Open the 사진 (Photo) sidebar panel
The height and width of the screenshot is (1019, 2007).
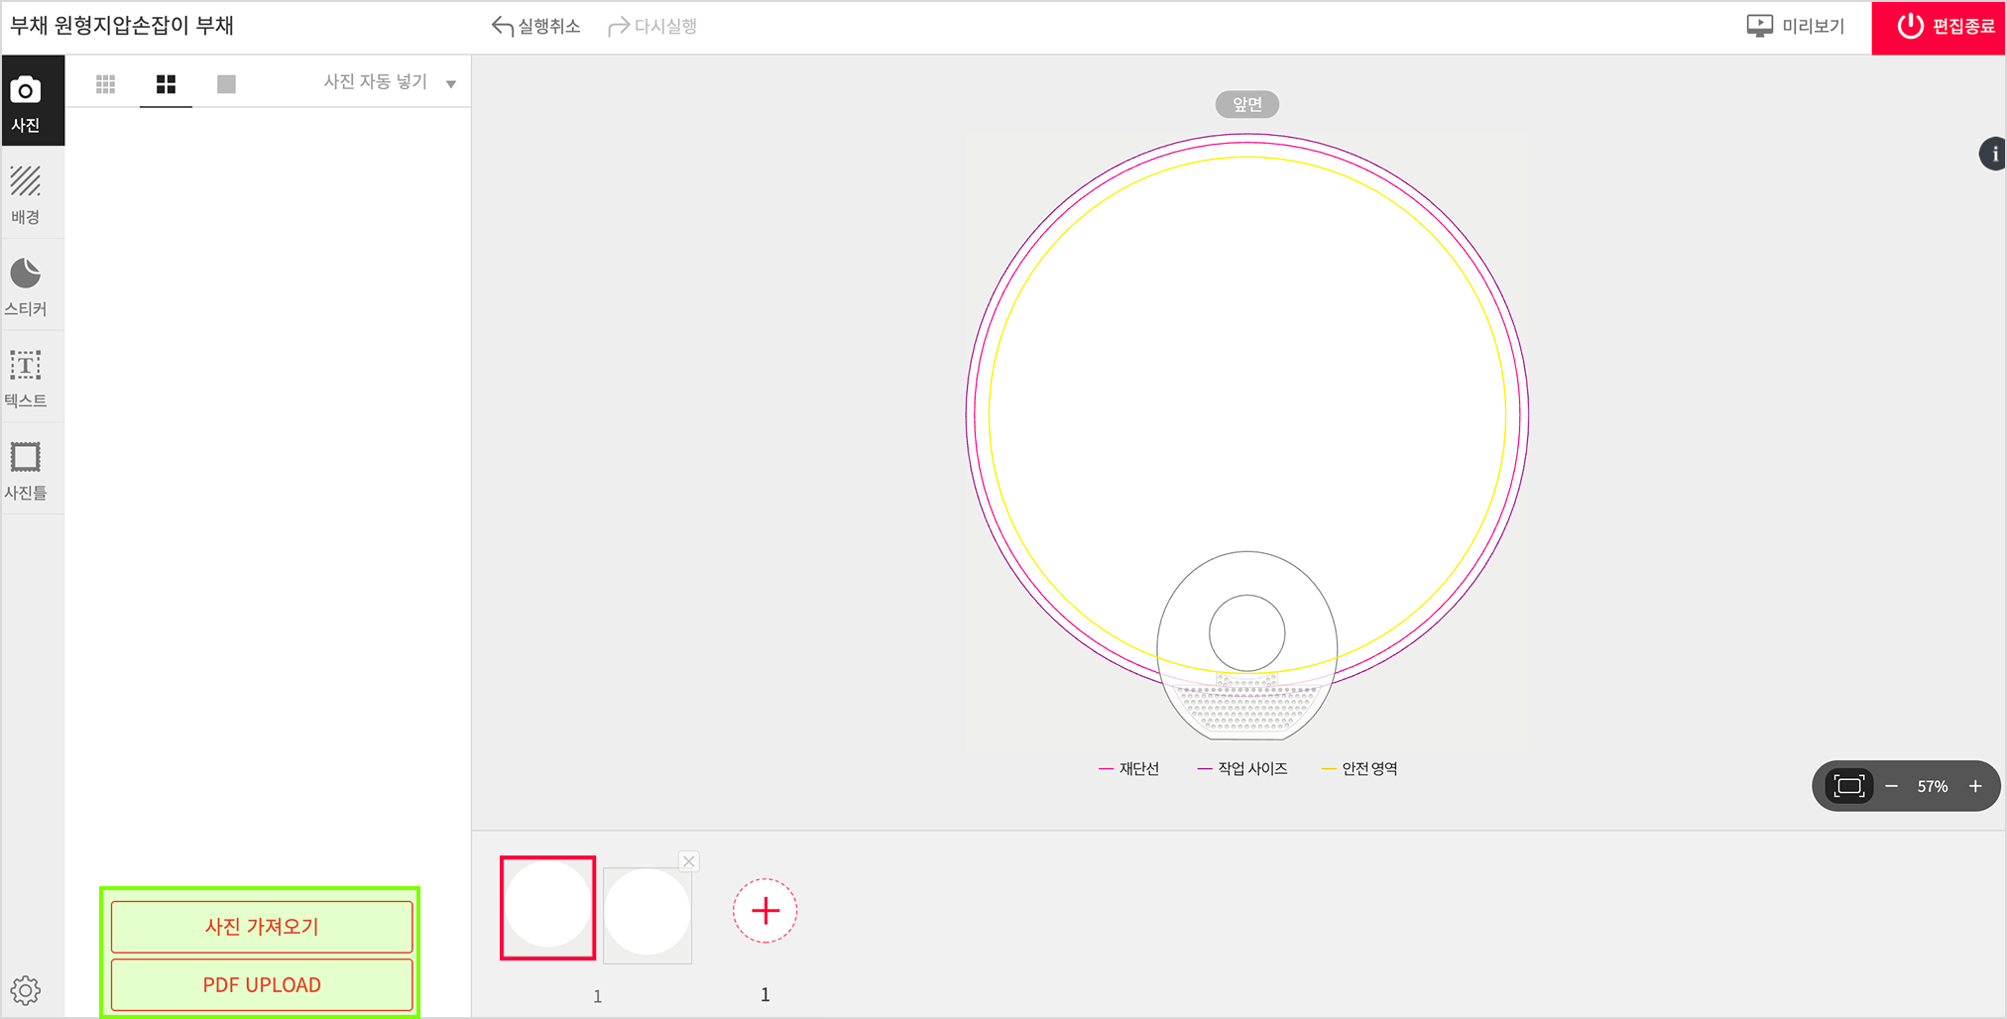[x=33, y=101]
